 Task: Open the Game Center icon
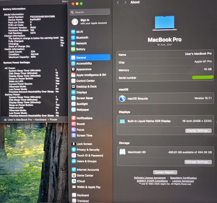[74, 175]
